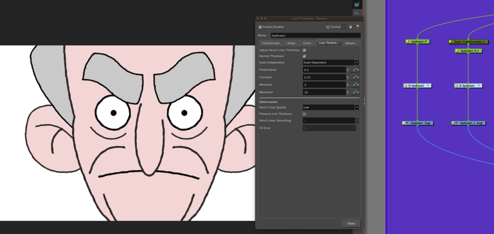Screen dimensions: 494x234
Task: Click the Proportional field showing 0.5
Action: [324, 70]
